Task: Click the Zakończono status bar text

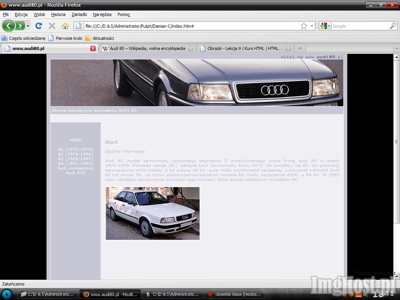Action: tap(13, 284)
